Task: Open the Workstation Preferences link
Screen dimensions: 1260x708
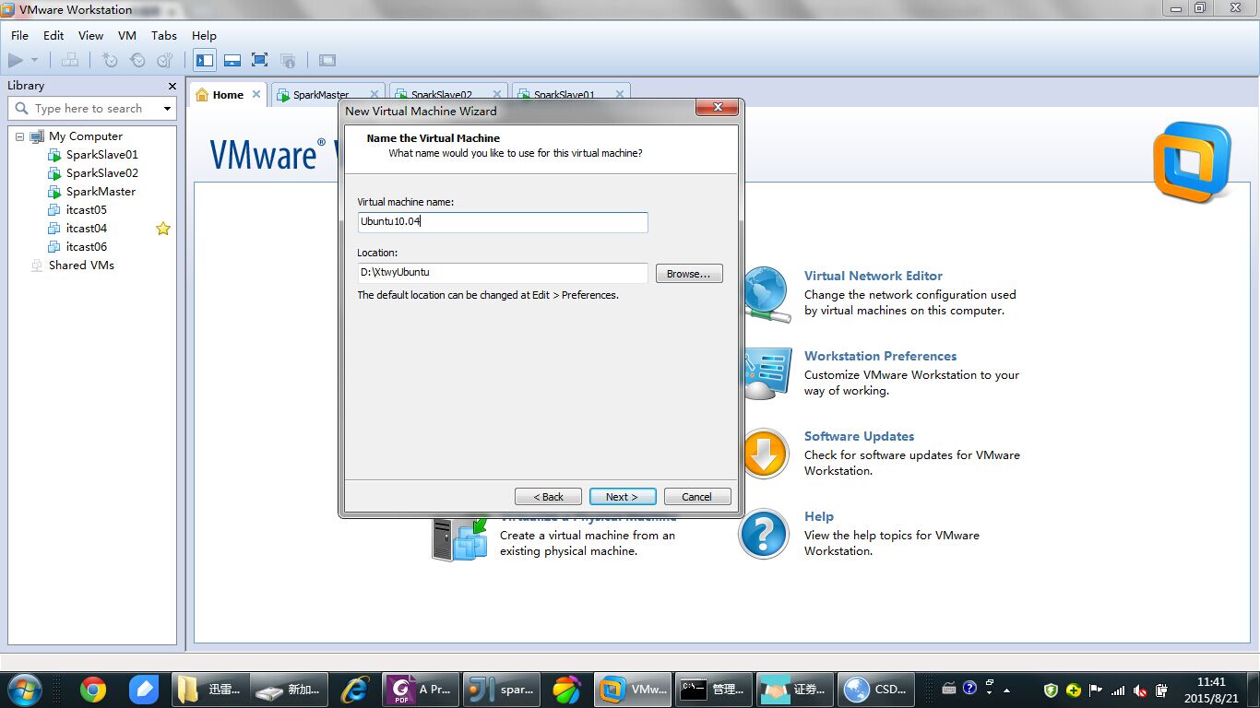Action: pos(880,356)
